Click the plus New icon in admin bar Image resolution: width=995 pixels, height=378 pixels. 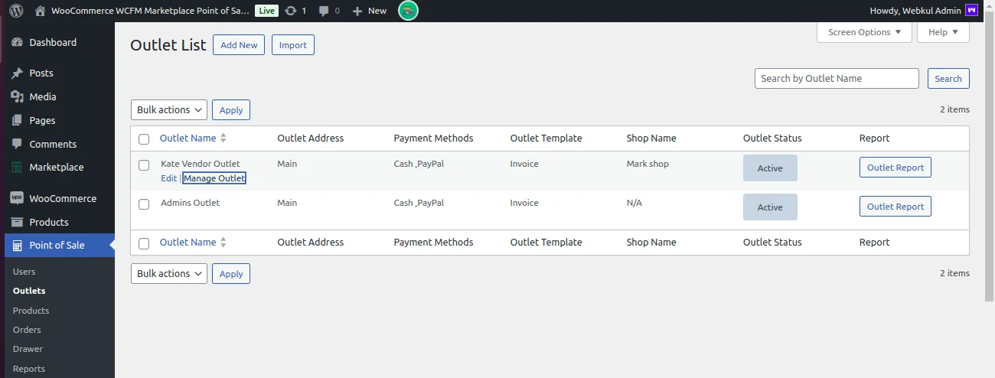357,11
